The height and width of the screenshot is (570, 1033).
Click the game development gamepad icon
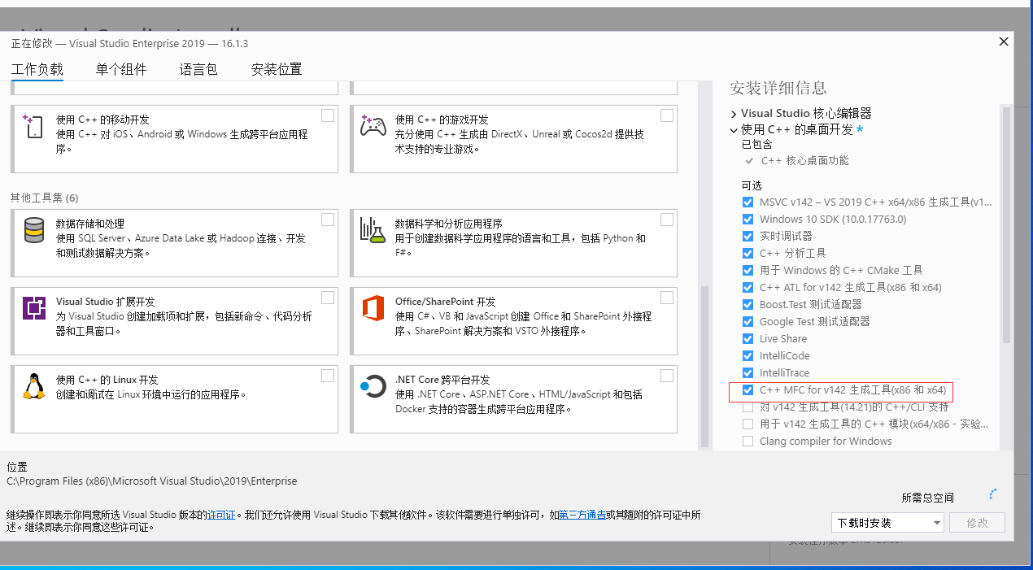coord(373,128)
